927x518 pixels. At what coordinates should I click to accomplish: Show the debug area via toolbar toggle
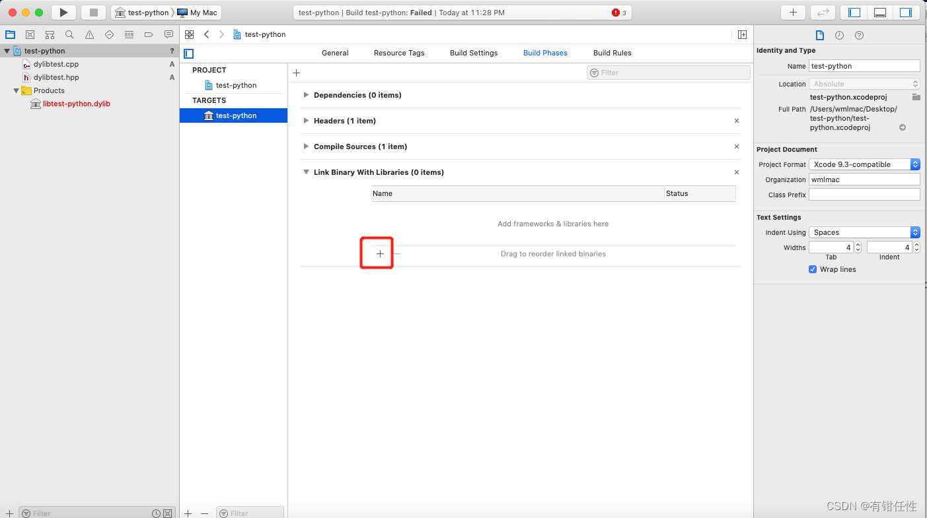click(879, 13)
